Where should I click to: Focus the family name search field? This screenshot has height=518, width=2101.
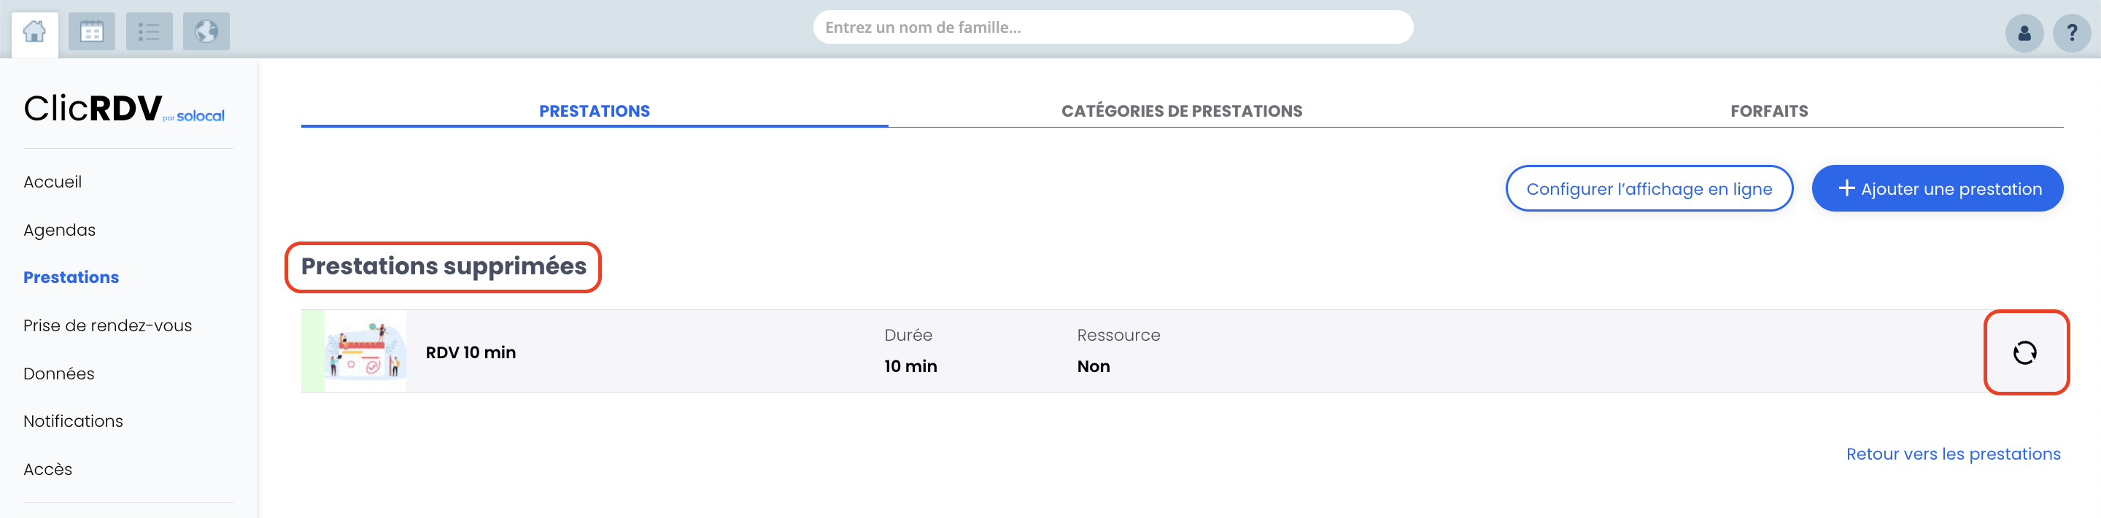tap(1113, 28)
